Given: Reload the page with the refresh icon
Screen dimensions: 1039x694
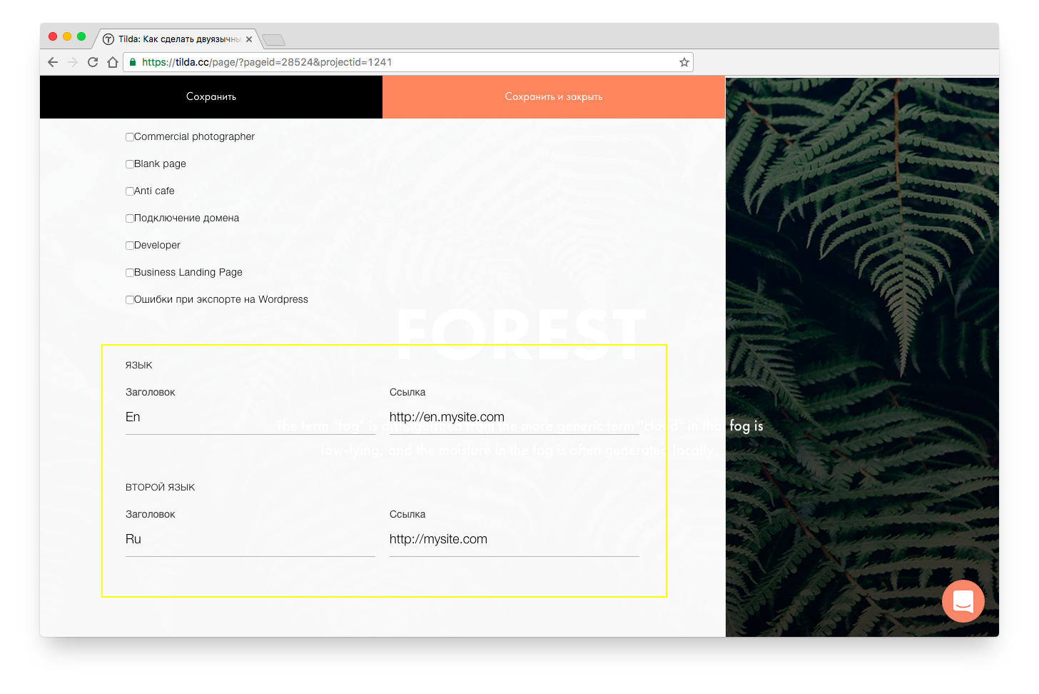Looking at the screenshot, I should point(93,62).
